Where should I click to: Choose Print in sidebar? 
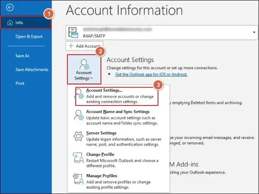[x=20, y=84]
